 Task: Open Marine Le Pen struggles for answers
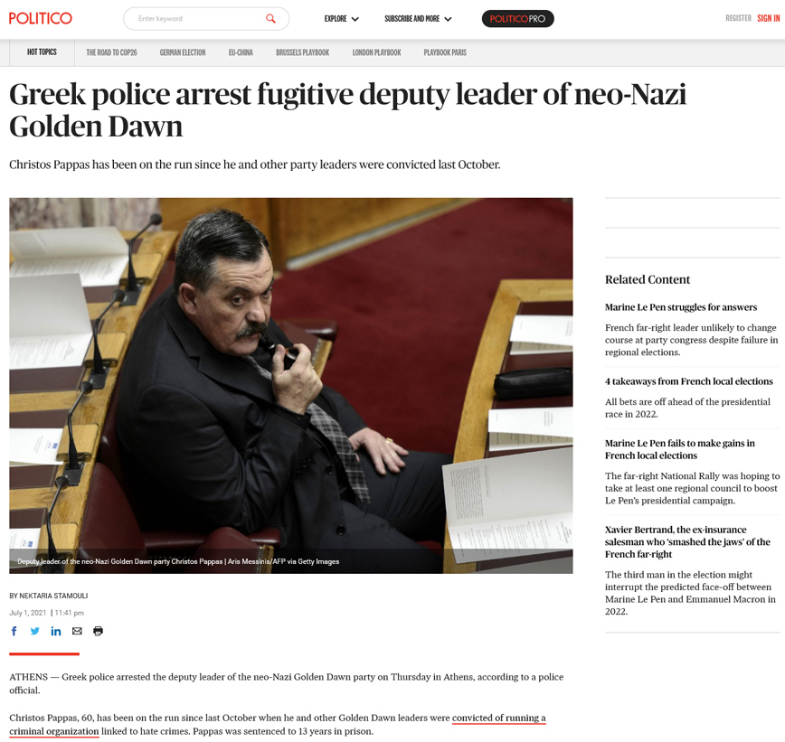(x=681, y=307)
